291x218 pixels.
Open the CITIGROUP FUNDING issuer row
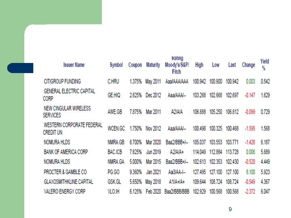[62, 82]
